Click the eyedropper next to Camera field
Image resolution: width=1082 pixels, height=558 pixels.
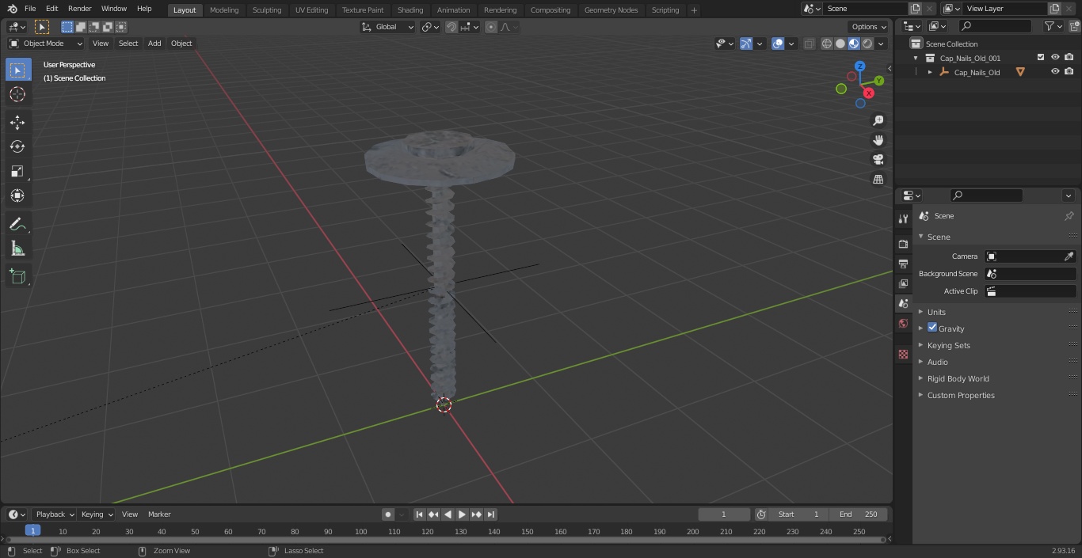1069,256
